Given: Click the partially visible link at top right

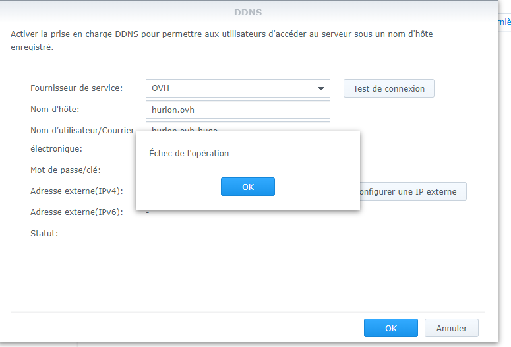Looking at the screenshot, I should (506, 21).
